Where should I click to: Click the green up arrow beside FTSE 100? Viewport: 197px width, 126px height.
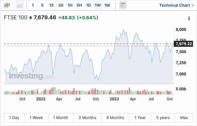(x=30, y=18)
